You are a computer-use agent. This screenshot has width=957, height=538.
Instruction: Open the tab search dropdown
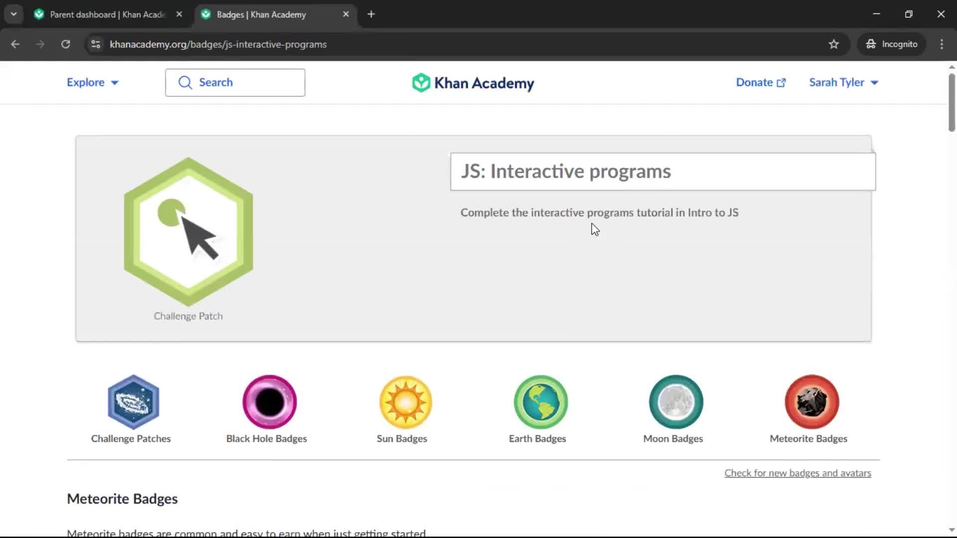tap(13, 14)
